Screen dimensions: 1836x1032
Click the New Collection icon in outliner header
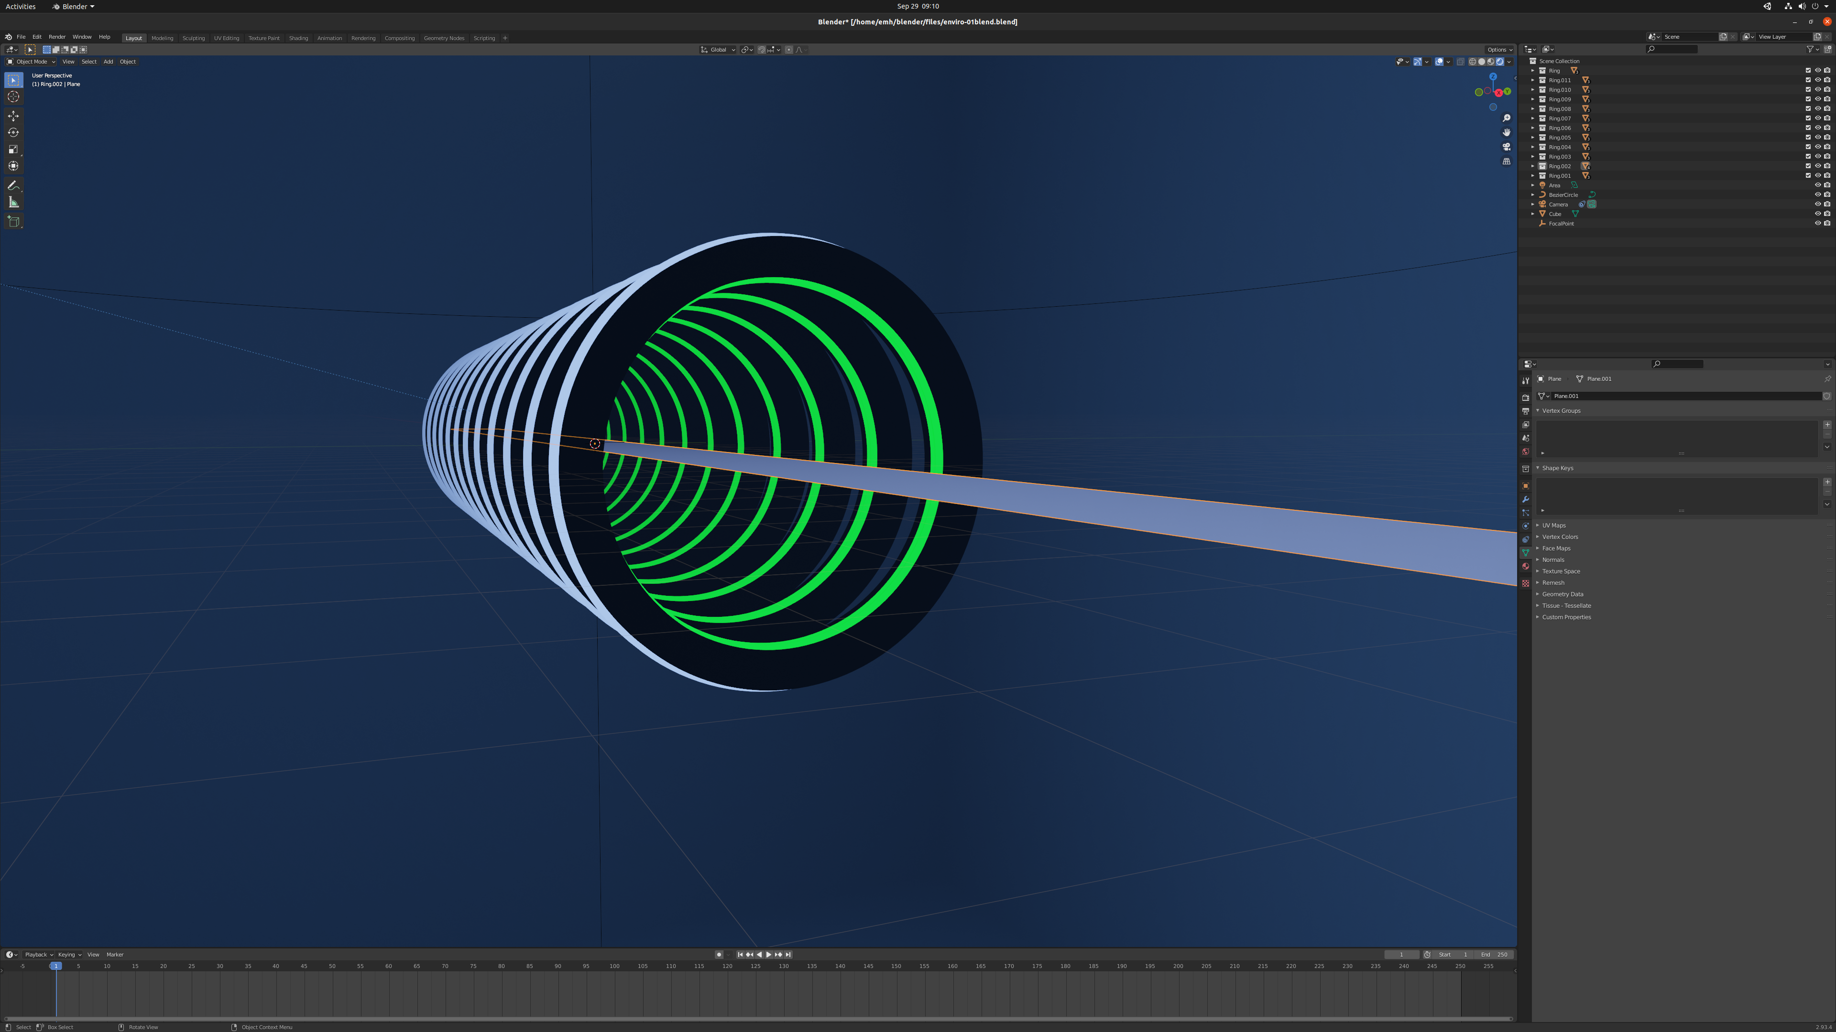pyautogui.click(x=1827, y=49)
